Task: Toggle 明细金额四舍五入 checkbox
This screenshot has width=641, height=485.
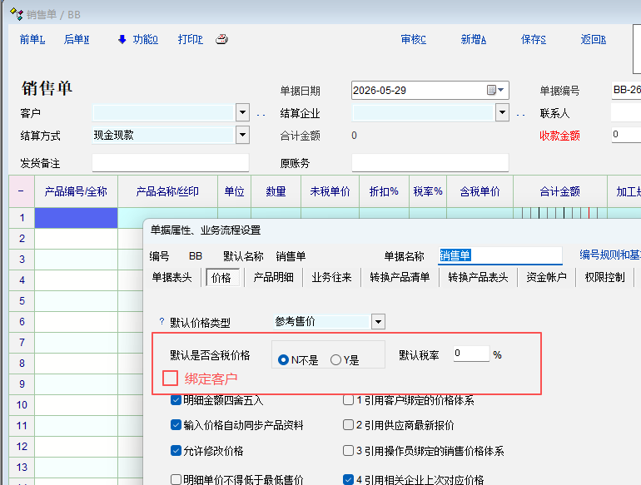Action: pos(176,400)
